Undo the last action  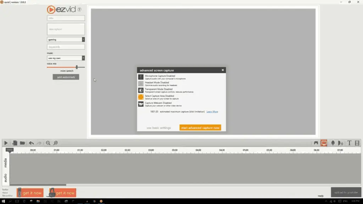(31, 143)
